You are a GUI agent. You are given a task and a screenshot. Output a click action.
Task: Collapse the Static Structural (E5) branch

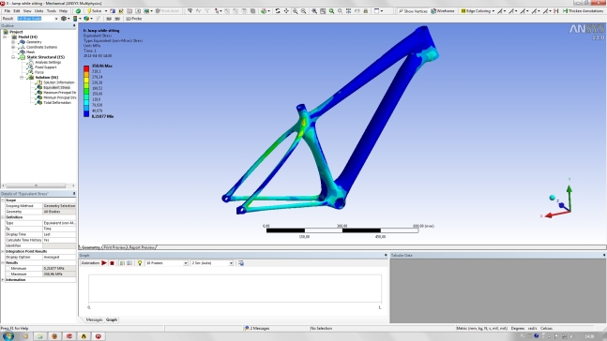pyautogui.click(x=13, y=57)
